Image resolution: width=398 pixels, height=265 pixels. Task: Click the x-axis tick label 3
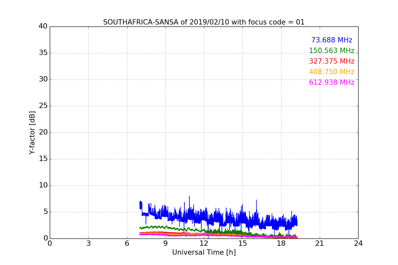click(x=88, y=243)
